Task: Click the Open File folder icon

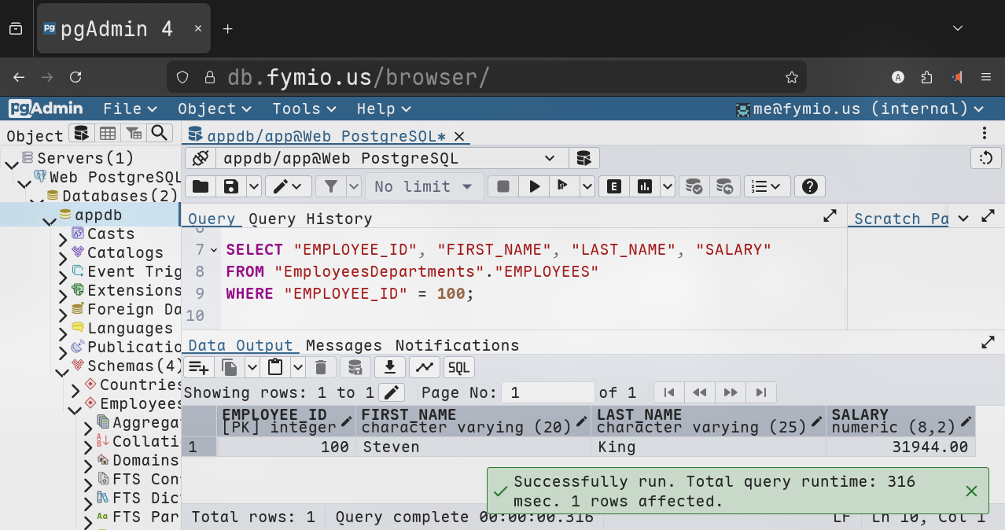Action: click(x=201, y=186)
